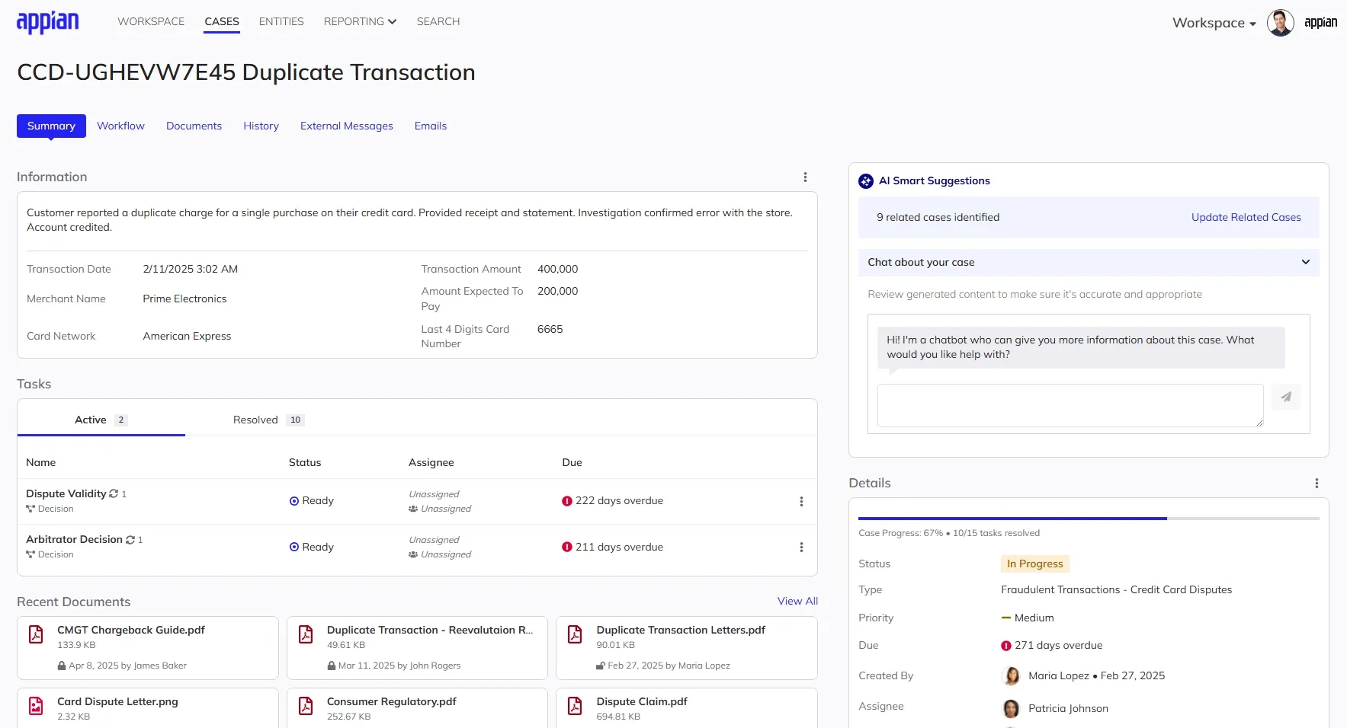Collapse the Chat about your case section
Viewport: 1347px width, 728px height.
click(x=1305, y=262)
